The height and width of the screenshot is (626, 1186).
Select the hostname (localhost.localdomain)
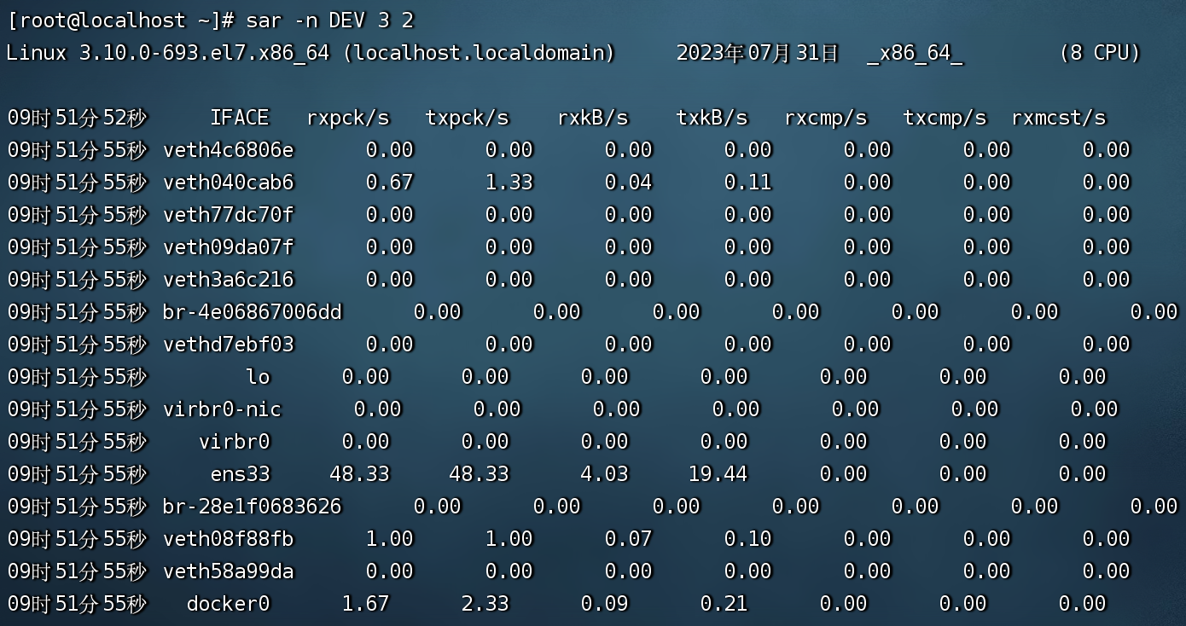click(x=479, y=53)
